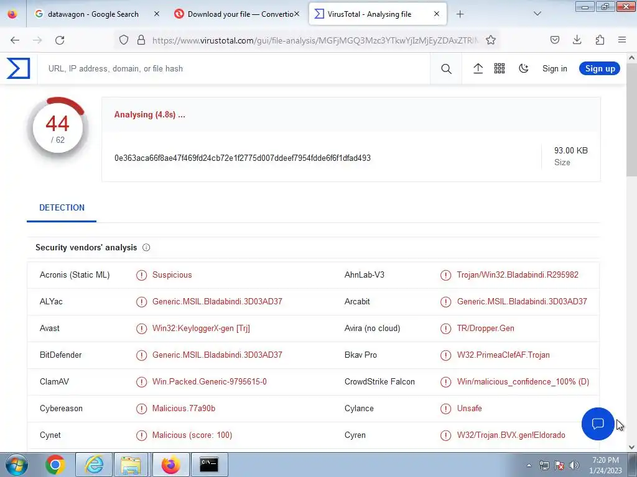637x477 pixels.
Task: Open the apps grid icon
Action: [500, 68]
